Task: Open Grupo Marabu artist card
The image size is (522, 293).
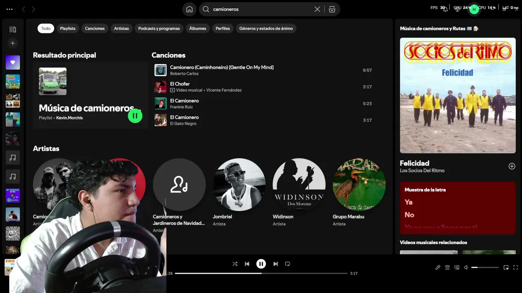Action: coord(359,192)
